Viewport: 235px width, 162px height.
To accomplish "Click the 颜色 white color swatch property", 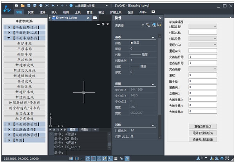I will [132, 43].
